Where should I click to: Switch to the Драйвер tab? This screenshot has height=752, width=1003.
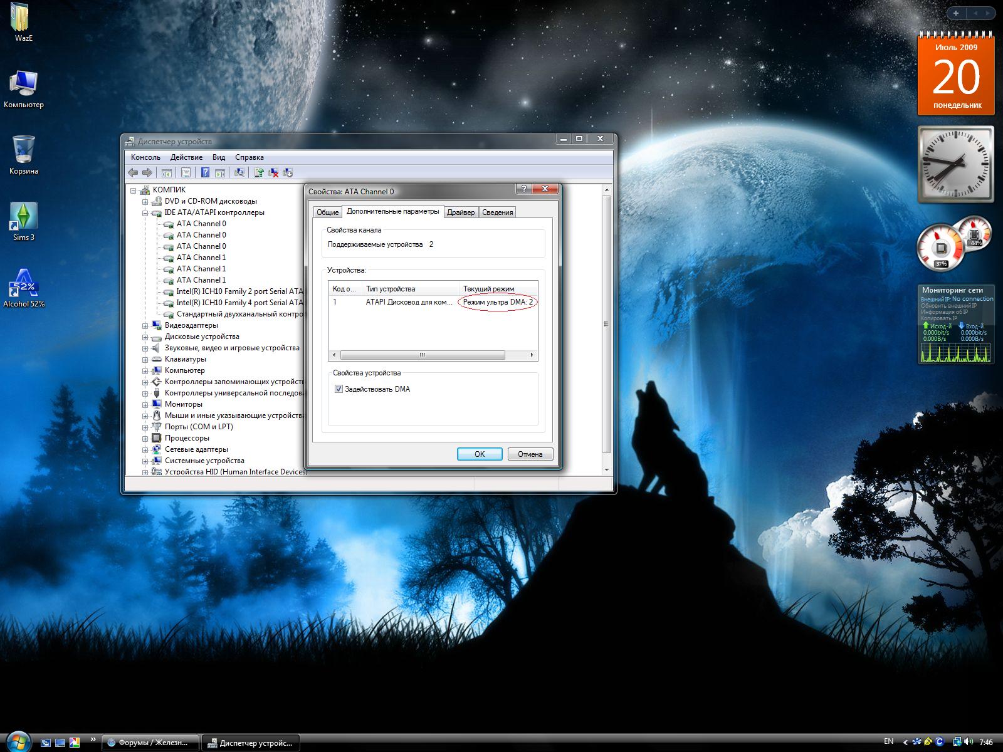[461, 212]
